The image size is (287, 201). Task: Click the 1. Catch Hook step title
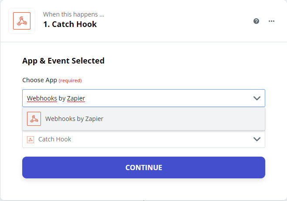(x=70, y=24)
